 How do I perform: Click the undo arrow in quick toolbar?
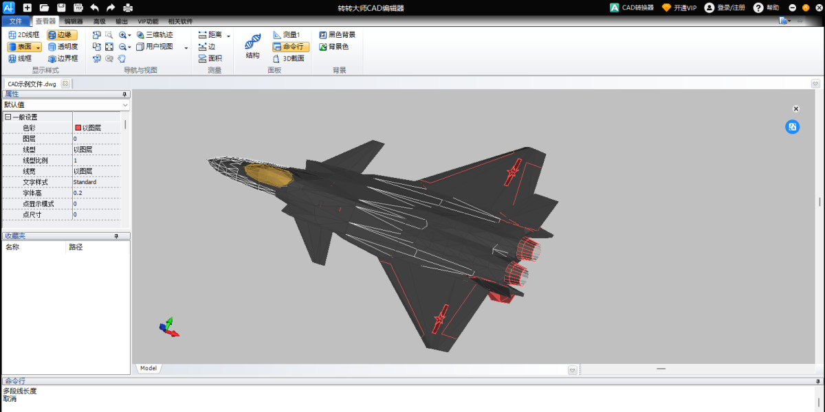95,8
